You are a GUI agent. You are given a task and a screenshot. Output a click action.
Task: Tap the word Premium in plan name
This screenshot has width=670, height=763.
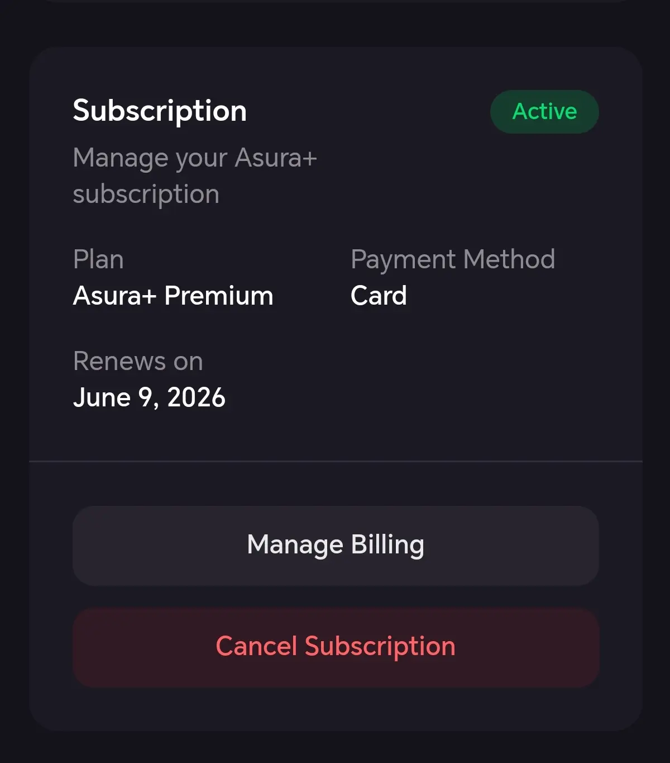[x=219, y=296]
